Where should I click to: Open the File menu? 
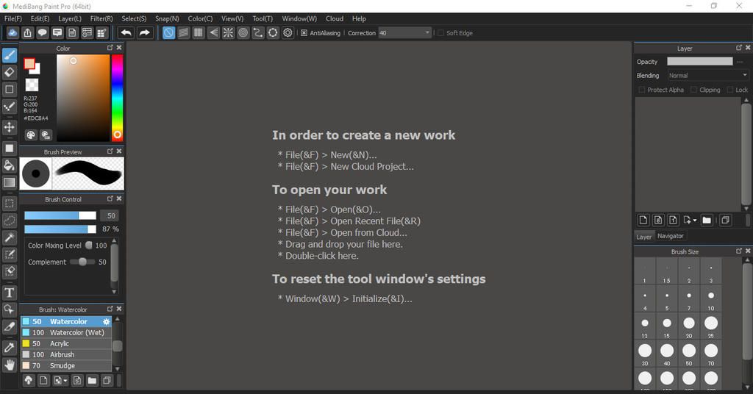(x=13, y=18)
